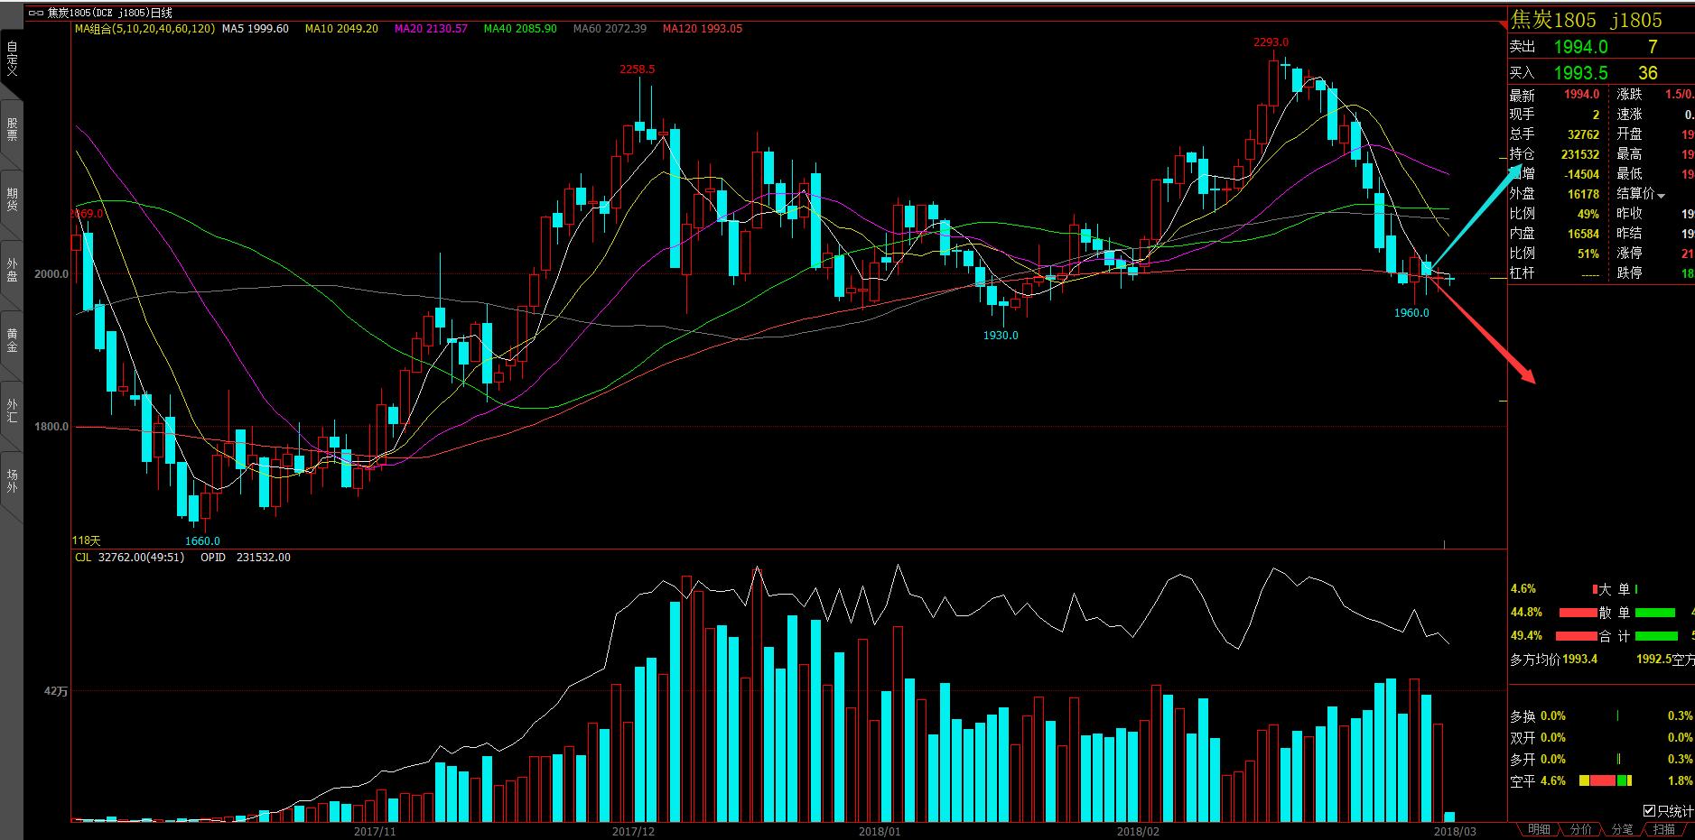Click the 2293.0 high price label

click(1271, 42)
